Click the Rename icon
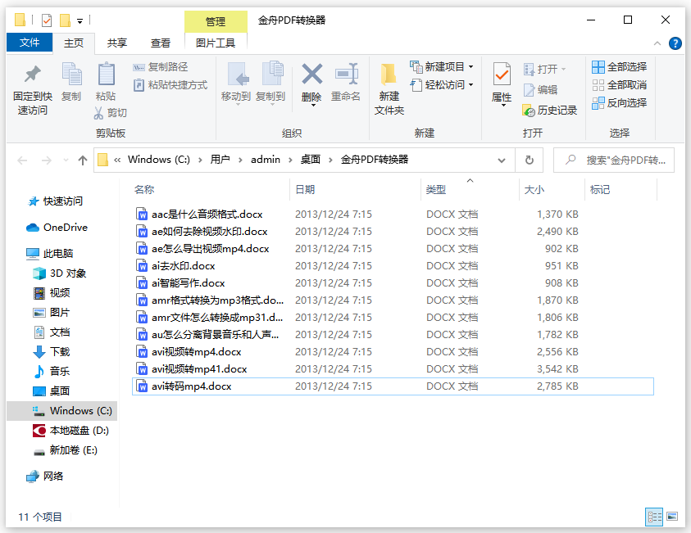 (346, 83)
